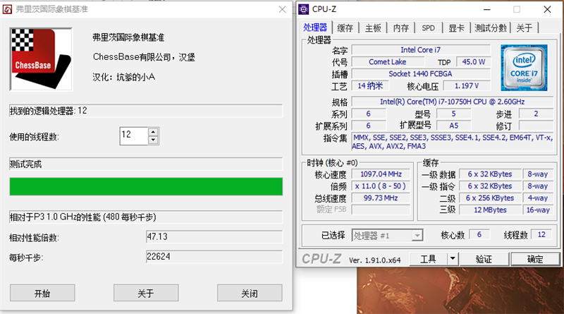Close the CPU-Z window

(x=547, y=9)
